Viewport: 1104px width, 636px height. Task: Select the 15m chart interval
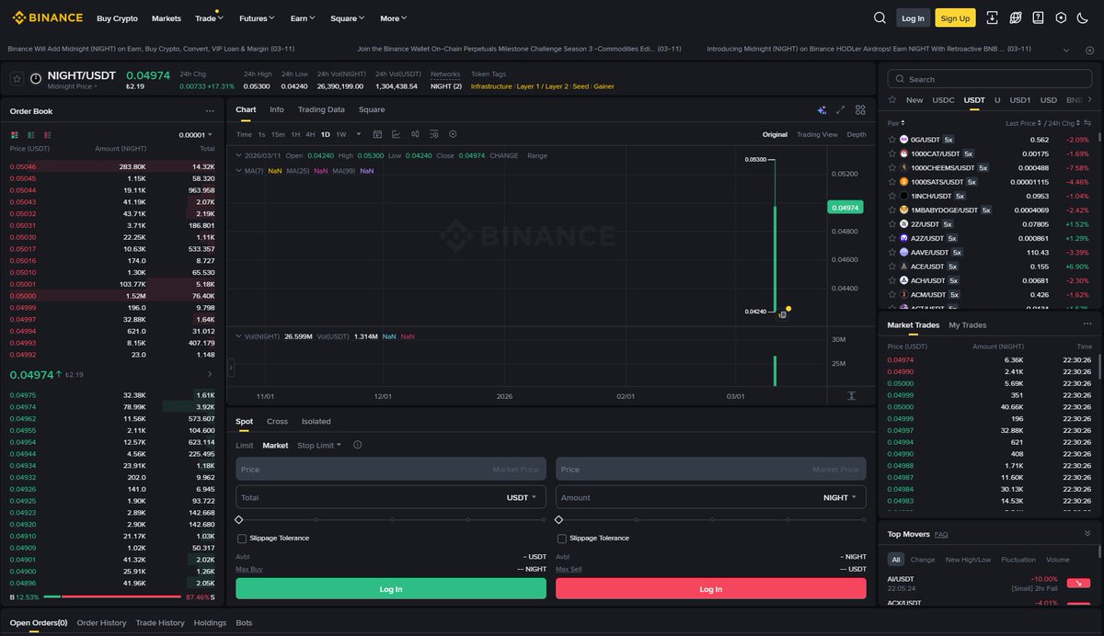pos(278,134)
